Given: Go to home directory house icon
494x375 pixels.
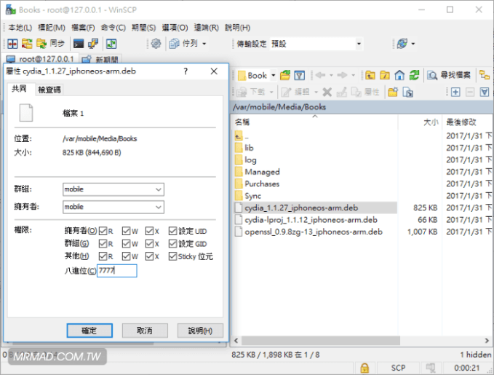Looking at the screenshot, I should 399,76.
